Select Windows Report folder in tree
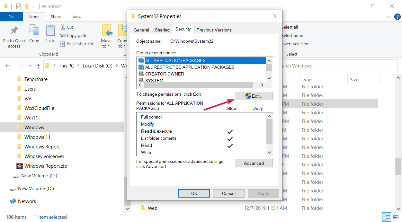 pyautogui.click(x=42, y=147)
